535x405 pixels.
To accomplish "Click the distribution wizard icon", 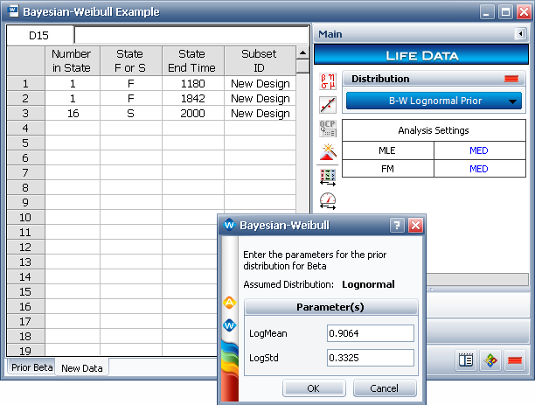I will click(x=328, y=152).
